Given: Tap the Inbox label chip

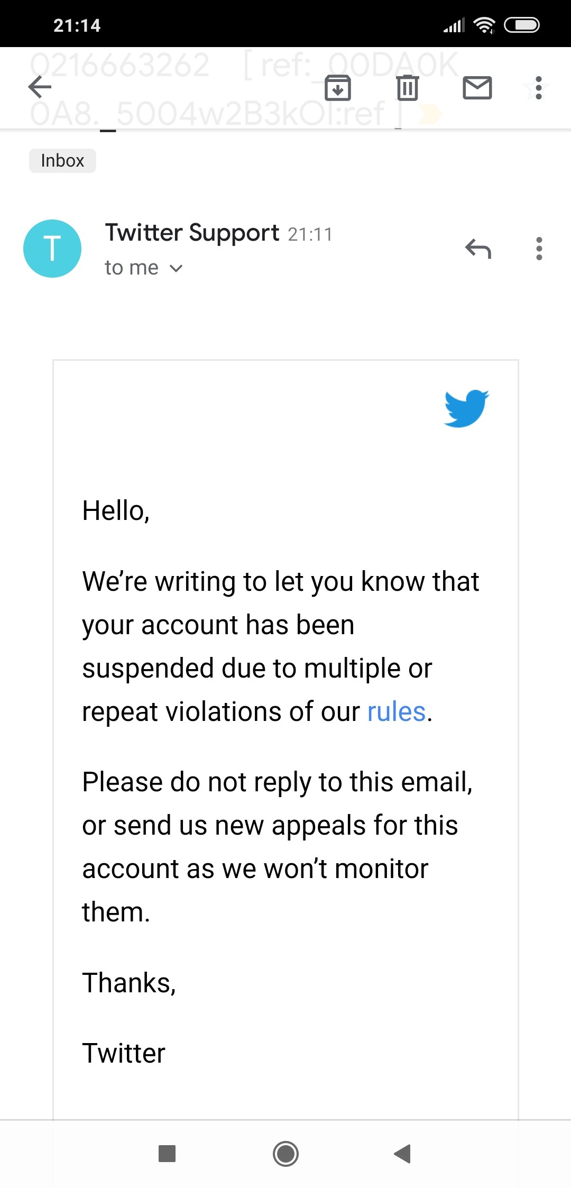Looking at the screenshot, I should 62,160.
